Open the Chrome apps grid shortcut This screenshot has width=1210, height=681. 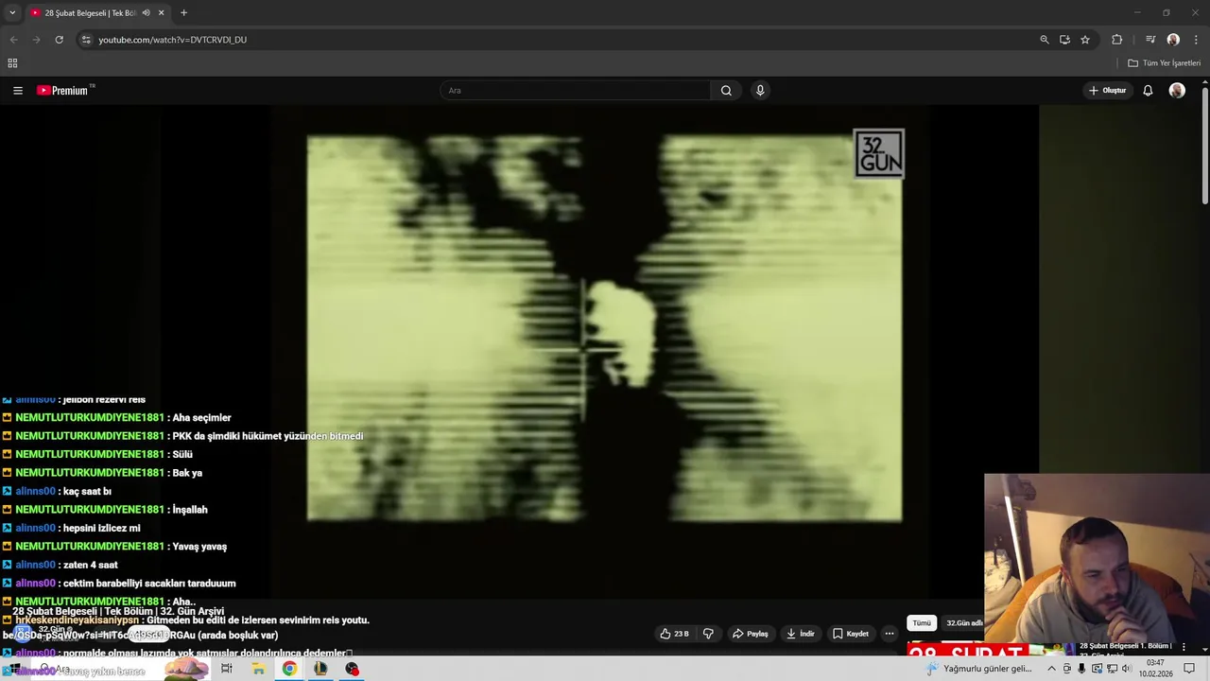click(x=12, y=63)
